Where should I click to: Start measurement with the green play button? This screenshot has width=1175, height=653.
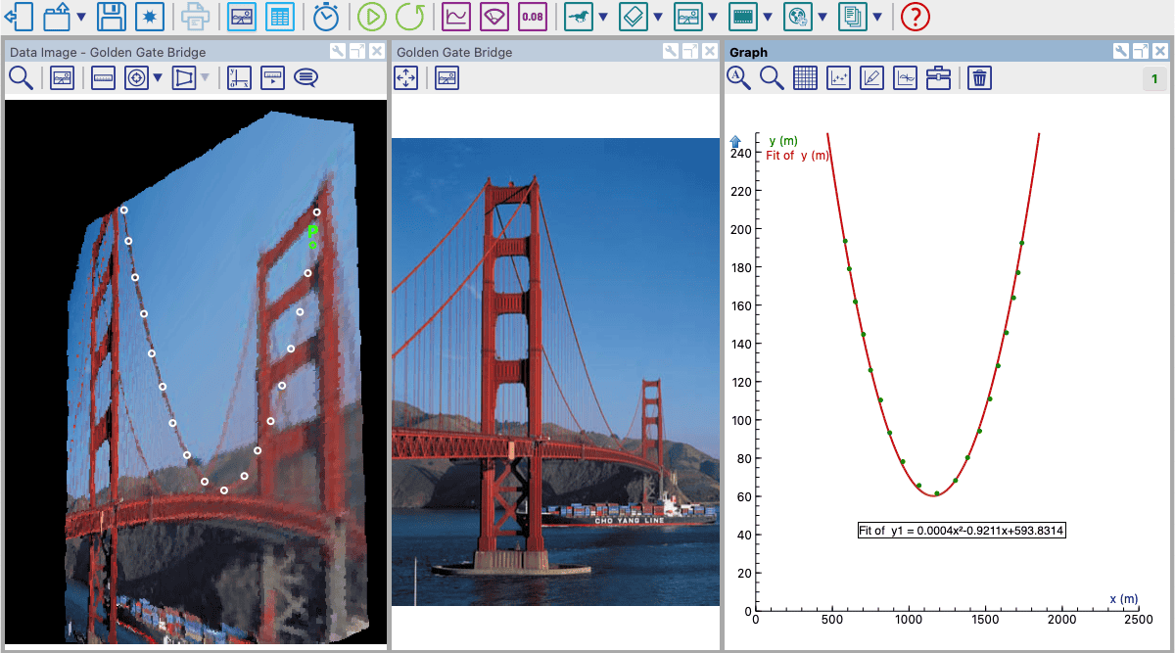(371, 17)
